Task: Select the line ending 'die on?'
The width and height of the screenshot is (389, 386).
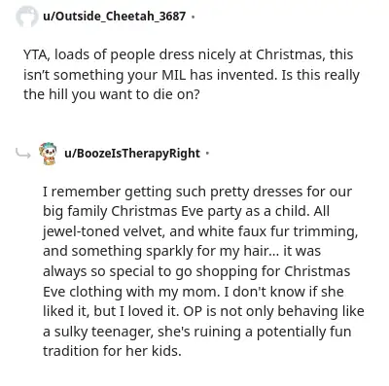Action: [111, 95]
